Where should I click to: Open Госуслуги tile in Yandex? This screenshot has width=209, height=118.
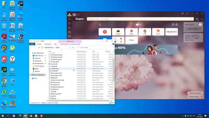coord(171,32)
